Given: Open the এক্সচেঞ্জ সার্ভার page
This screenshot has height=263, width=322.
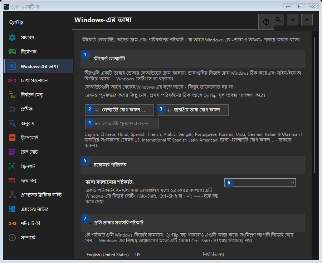Looking at the screenshot, I should coord(38,209).
